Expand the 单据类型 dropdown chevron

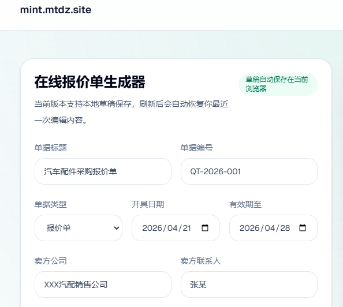(117, 228)
